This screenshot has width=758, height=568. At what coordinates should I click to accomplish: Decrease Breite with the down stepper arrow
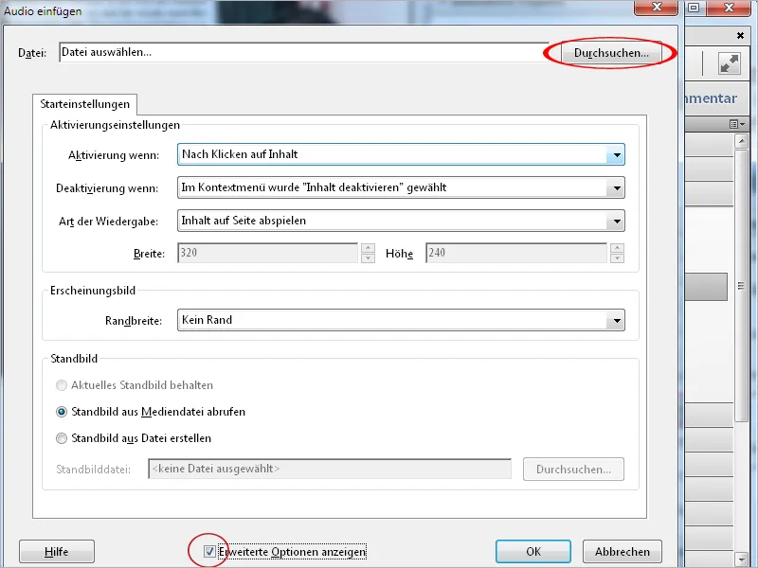(368, 258)
